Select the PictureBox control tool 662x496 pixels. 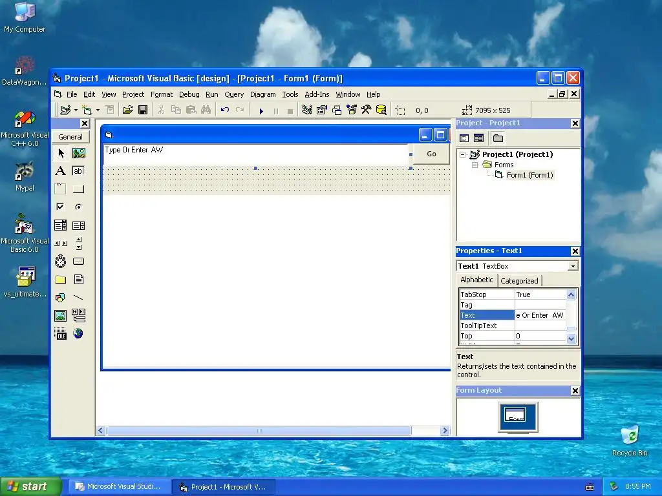(x=78, y=152)
